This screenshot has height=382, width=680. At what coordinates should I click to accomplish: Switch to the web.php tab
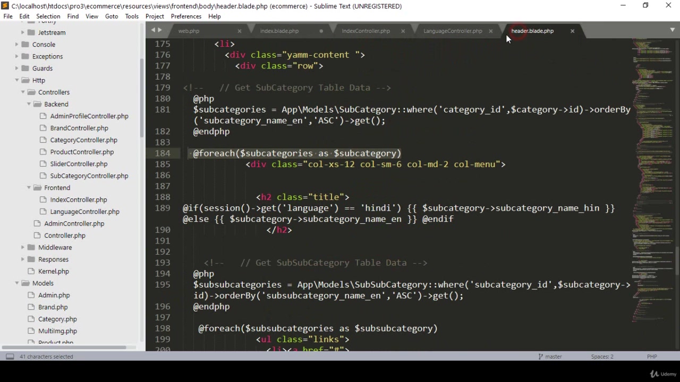coord(189,31)
